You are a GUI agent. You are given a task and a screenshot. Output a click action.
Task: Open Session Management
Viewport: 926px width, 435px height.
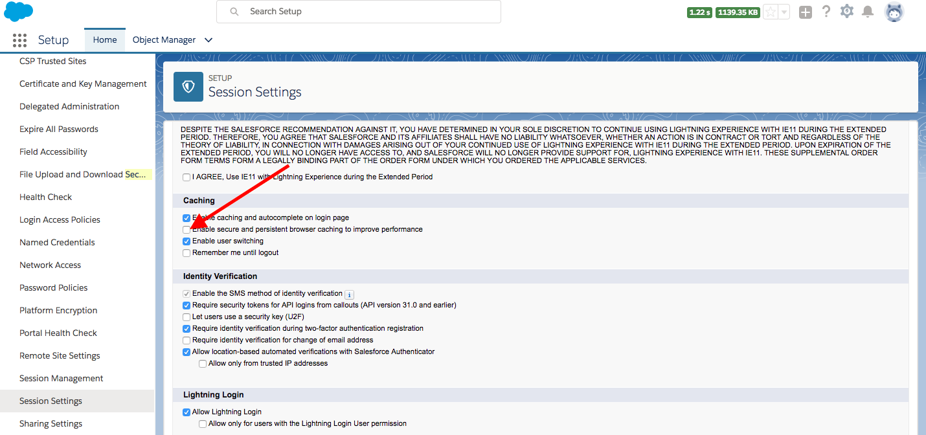click(62, 379)
